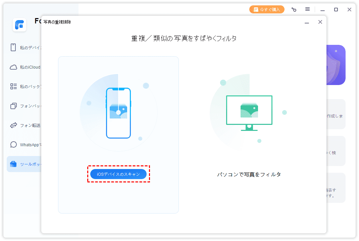Click the 写真の重複排除 dialog title

point(57,22)
